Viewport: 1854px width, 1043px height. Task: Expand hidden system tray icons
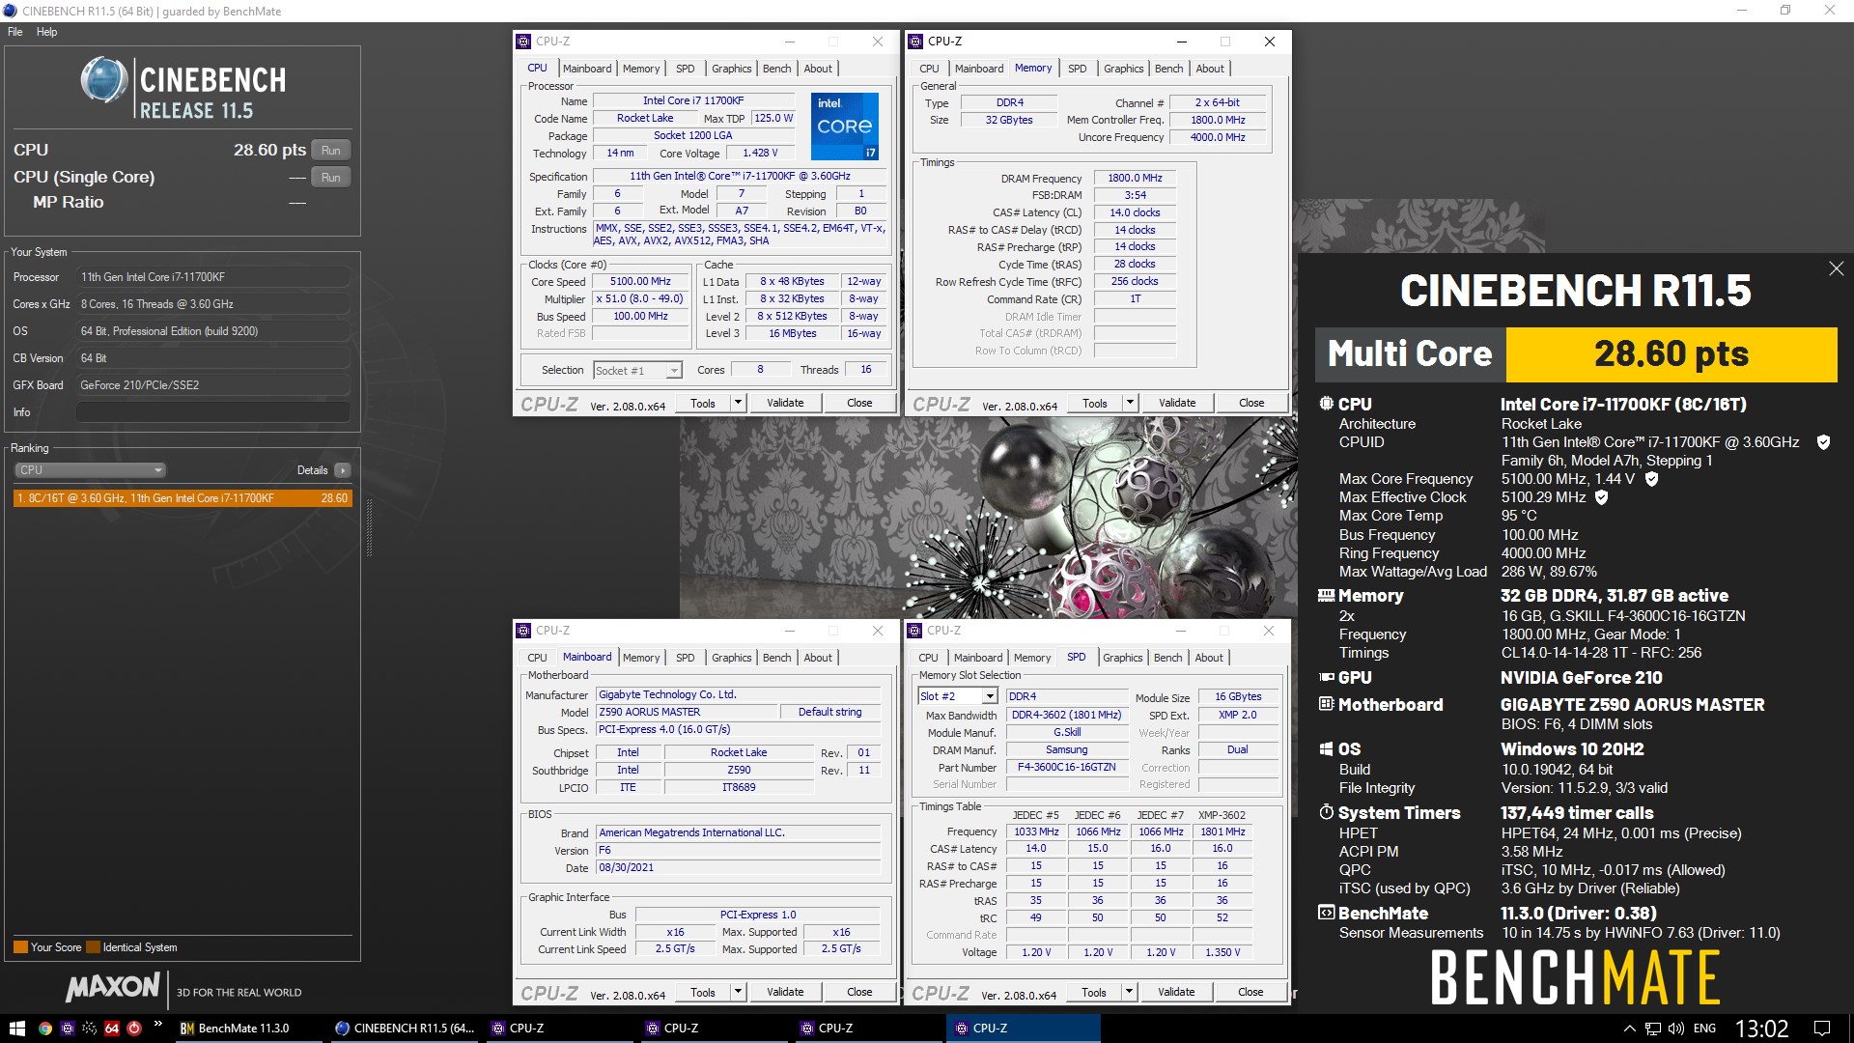1629,1029
